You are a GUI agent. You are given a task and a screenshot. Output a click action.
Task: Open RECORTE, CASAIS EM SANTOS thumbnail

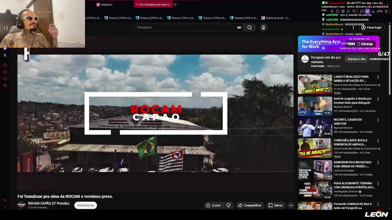(315, 127)
